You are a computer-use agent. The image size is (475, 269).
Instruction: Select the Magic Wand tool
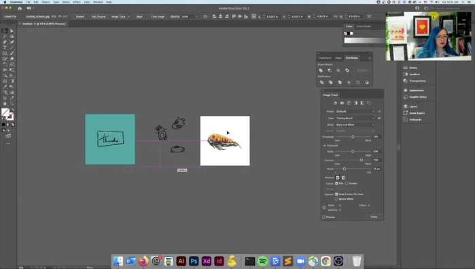[x=5, y=37]
